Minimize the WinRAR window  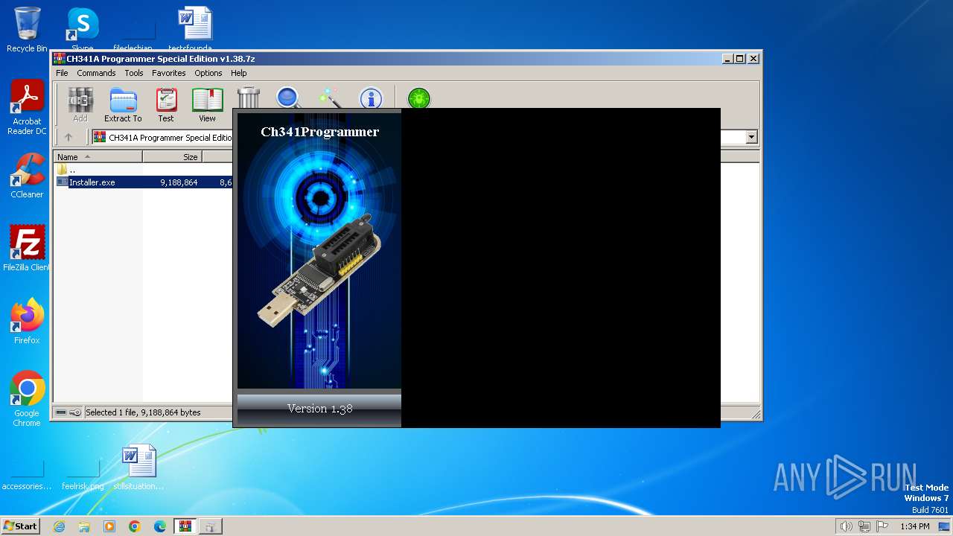tap(727, 59)
